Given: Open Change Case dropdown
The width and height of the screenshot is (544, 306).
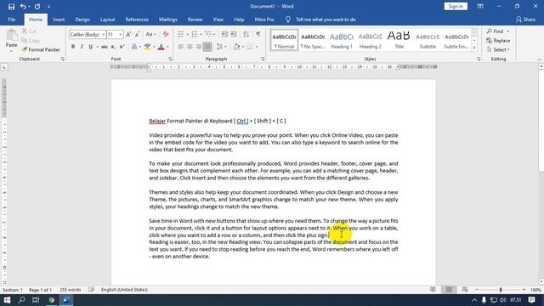Looking at the screenshot, I should (x=150, y=34).
